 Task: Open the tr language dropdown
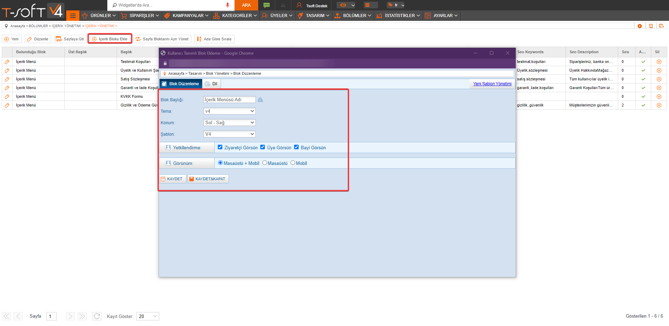396,5
